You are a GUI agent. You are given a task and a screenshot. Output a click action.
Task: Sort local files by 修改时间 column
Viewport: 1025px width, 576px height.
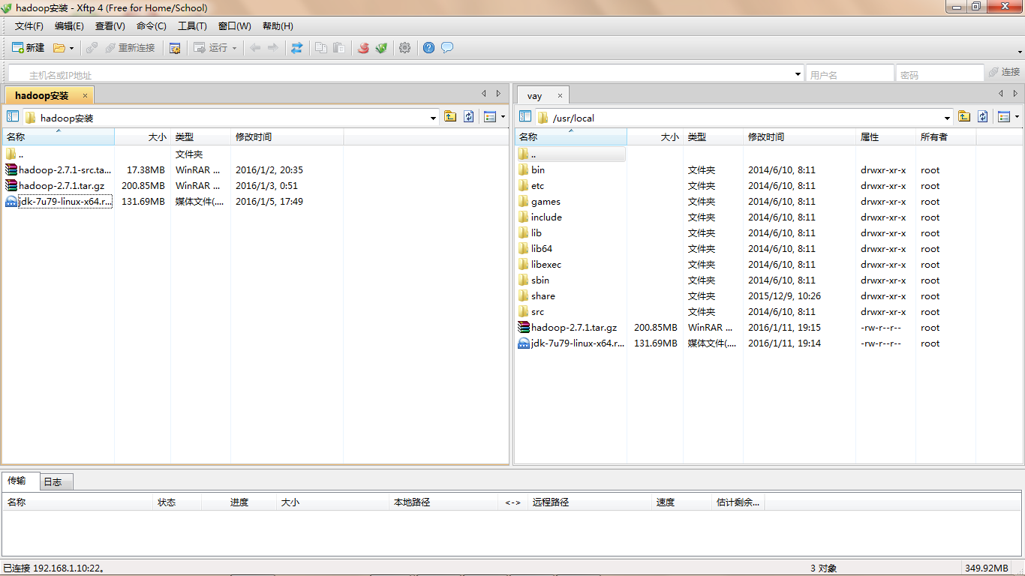point(287,136)
